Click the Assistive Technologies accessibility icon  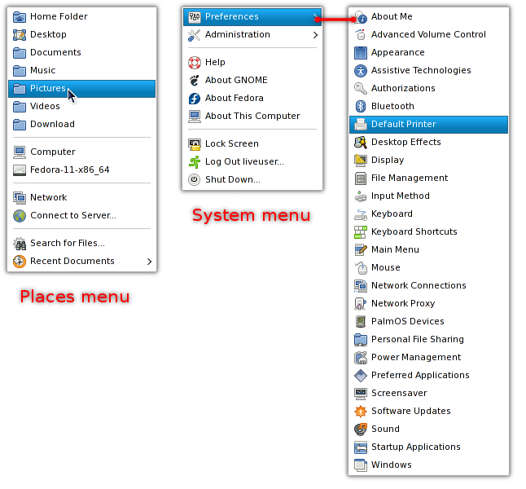coord(361,71)
